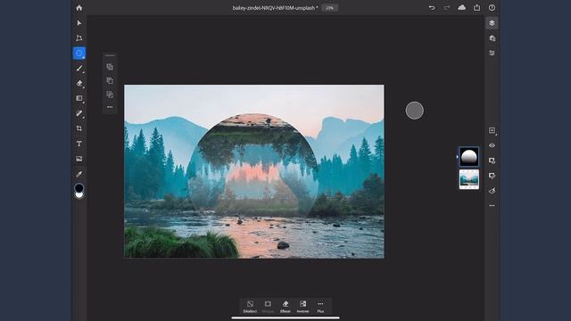Click the dimmed Mask button in bottom bar
Screen dimensions: 571x321
[268, 307]
